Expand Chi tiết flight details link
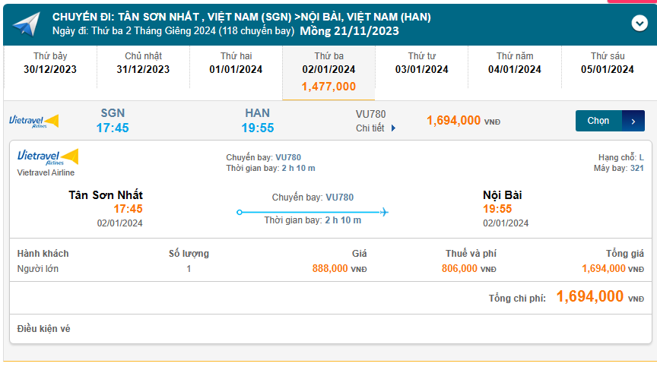 tap(376, 128)
